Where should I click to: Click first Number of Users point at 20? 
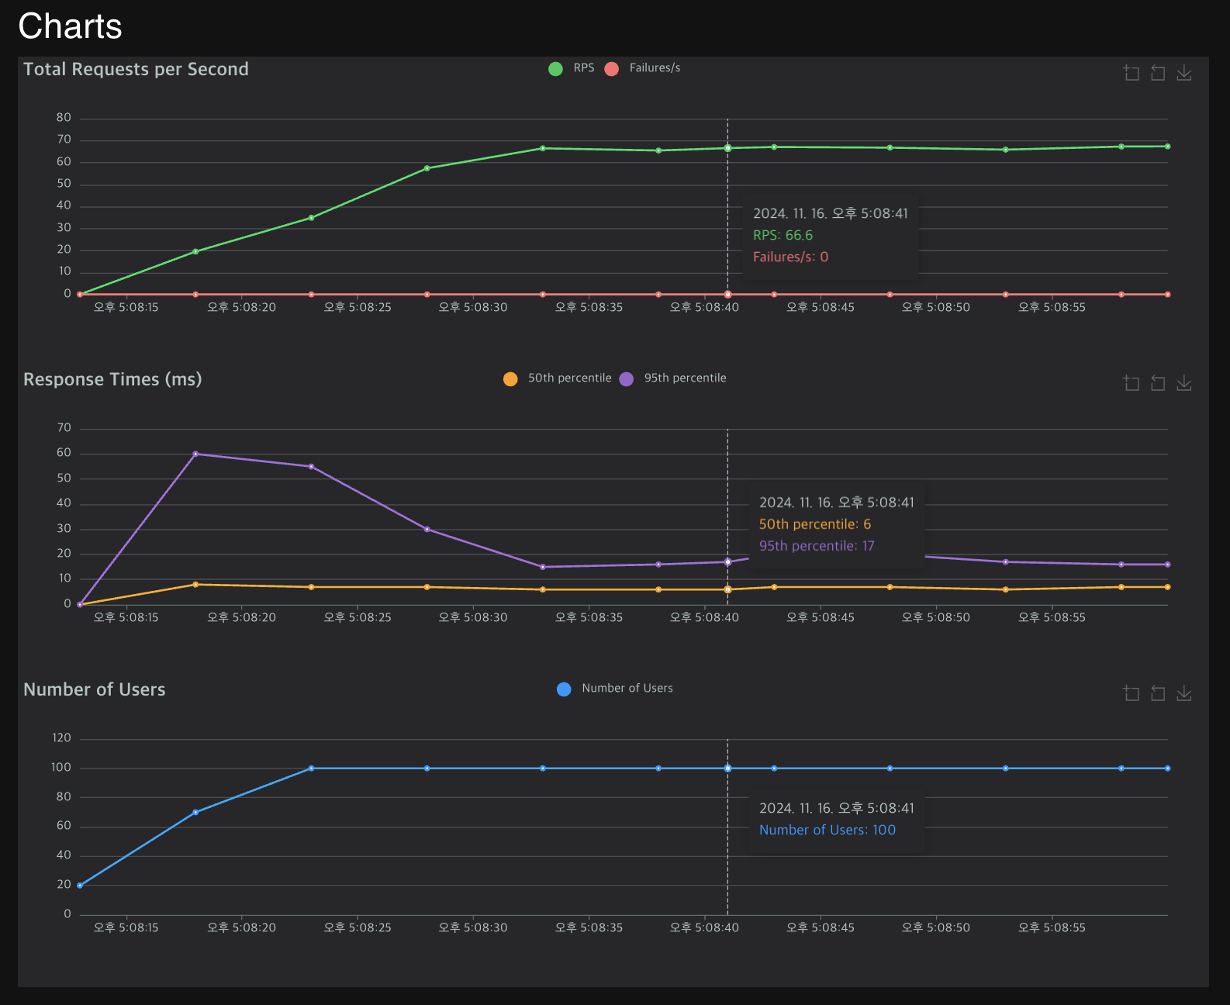point(80,885)
